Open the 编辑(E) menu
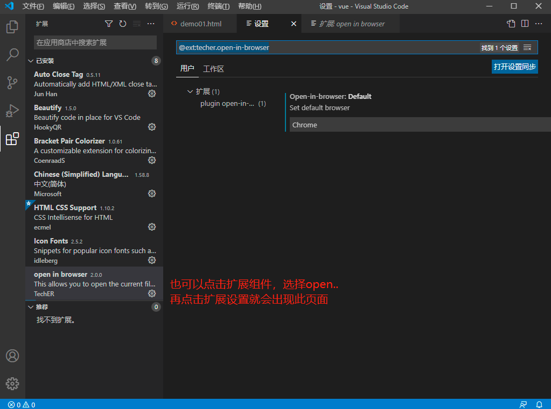 64,6
